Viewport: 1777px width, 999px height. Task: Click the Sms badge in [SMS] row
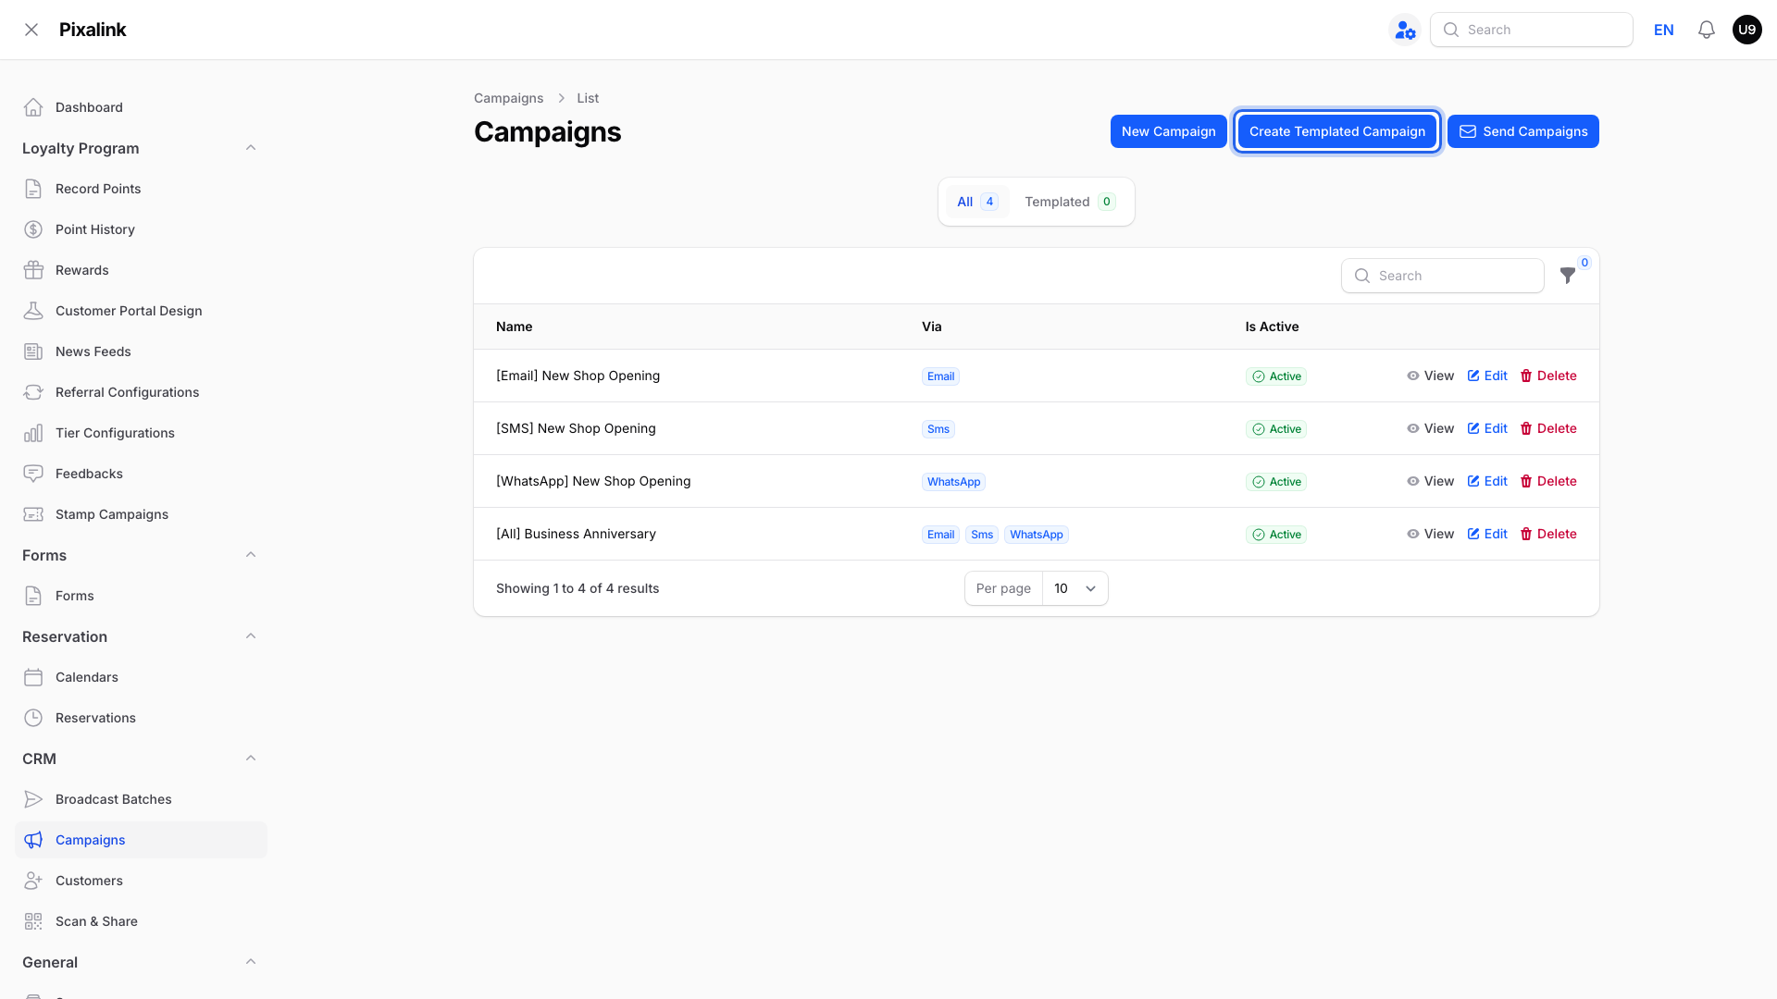pyautogui.click(x=938, y=429)
